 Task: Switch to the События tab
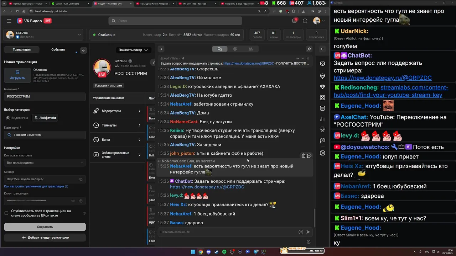point(58,50)
